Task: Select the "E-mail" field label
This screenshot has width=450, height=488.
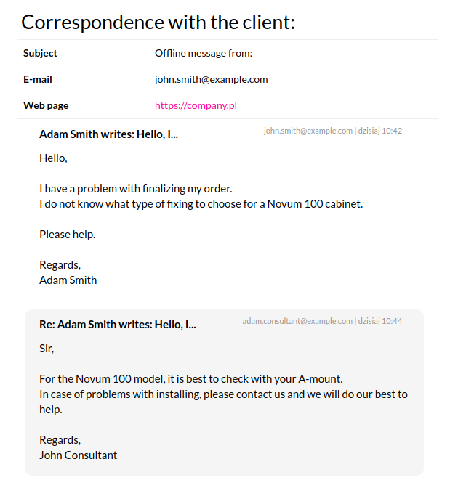Action: click(x=38, y=79)
